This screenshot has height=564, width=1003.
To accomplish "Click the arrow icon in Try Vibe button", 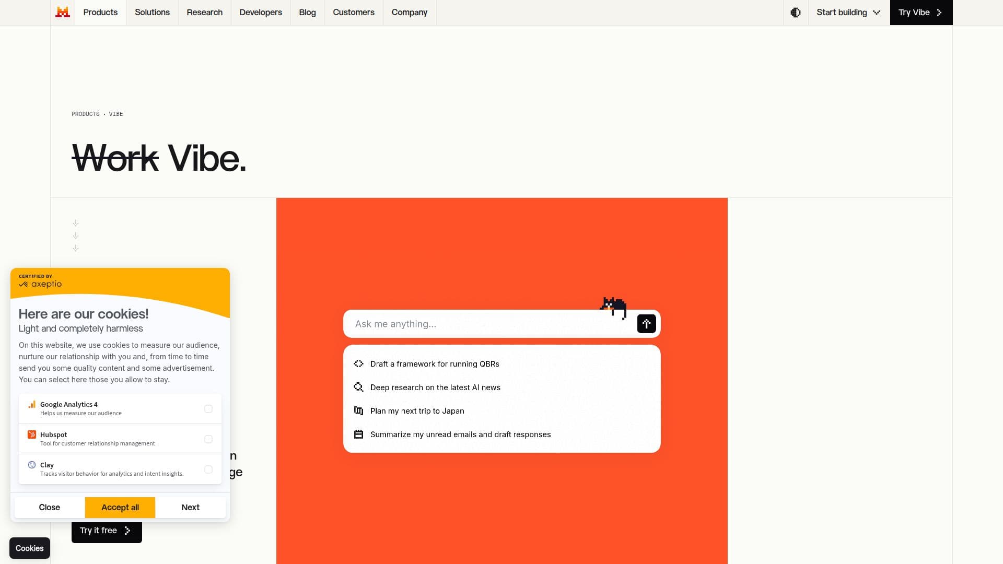I will 939,13.
